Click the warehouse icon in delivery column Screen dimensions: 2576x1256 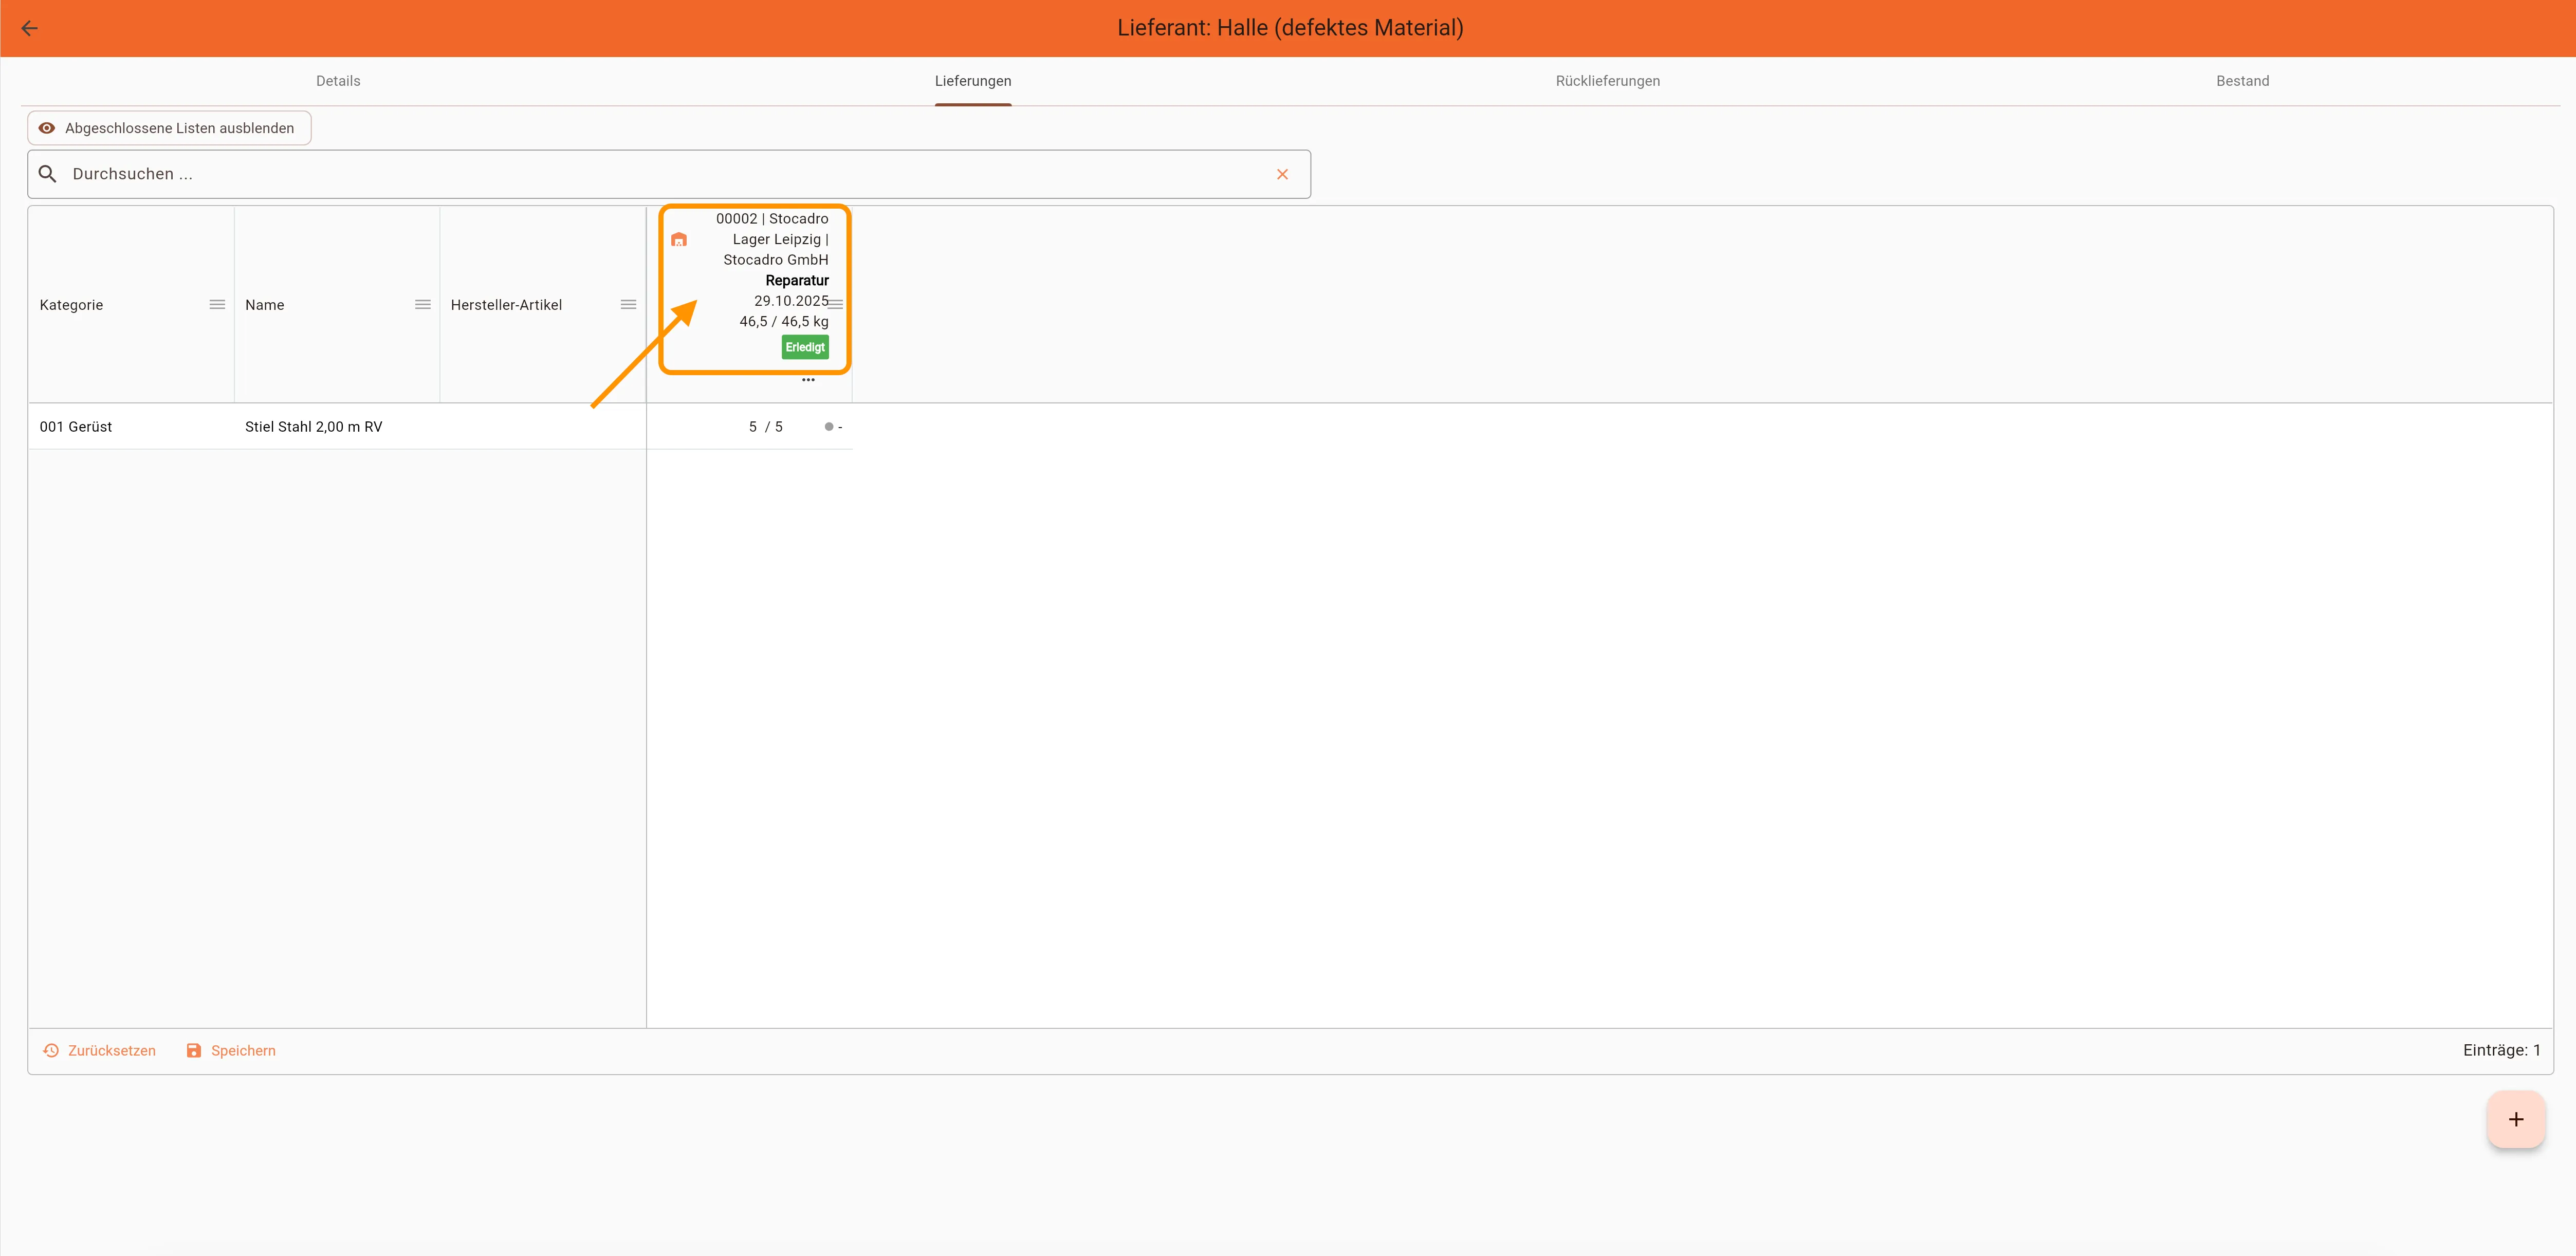tap(679, 240)
